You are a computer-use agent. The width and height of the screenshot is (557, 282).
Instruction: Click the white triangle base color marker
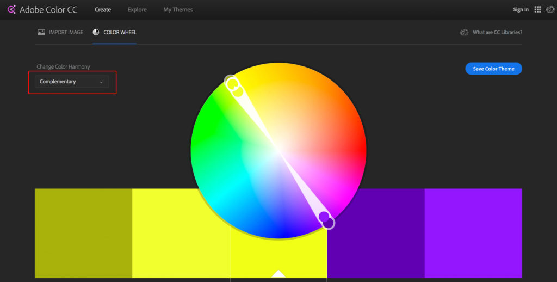(x=278, y=273)
